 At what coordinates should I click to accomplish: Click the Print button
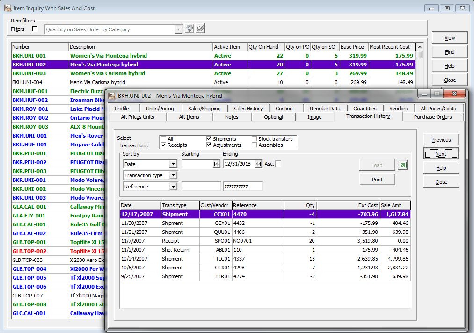tap(377, 179)
